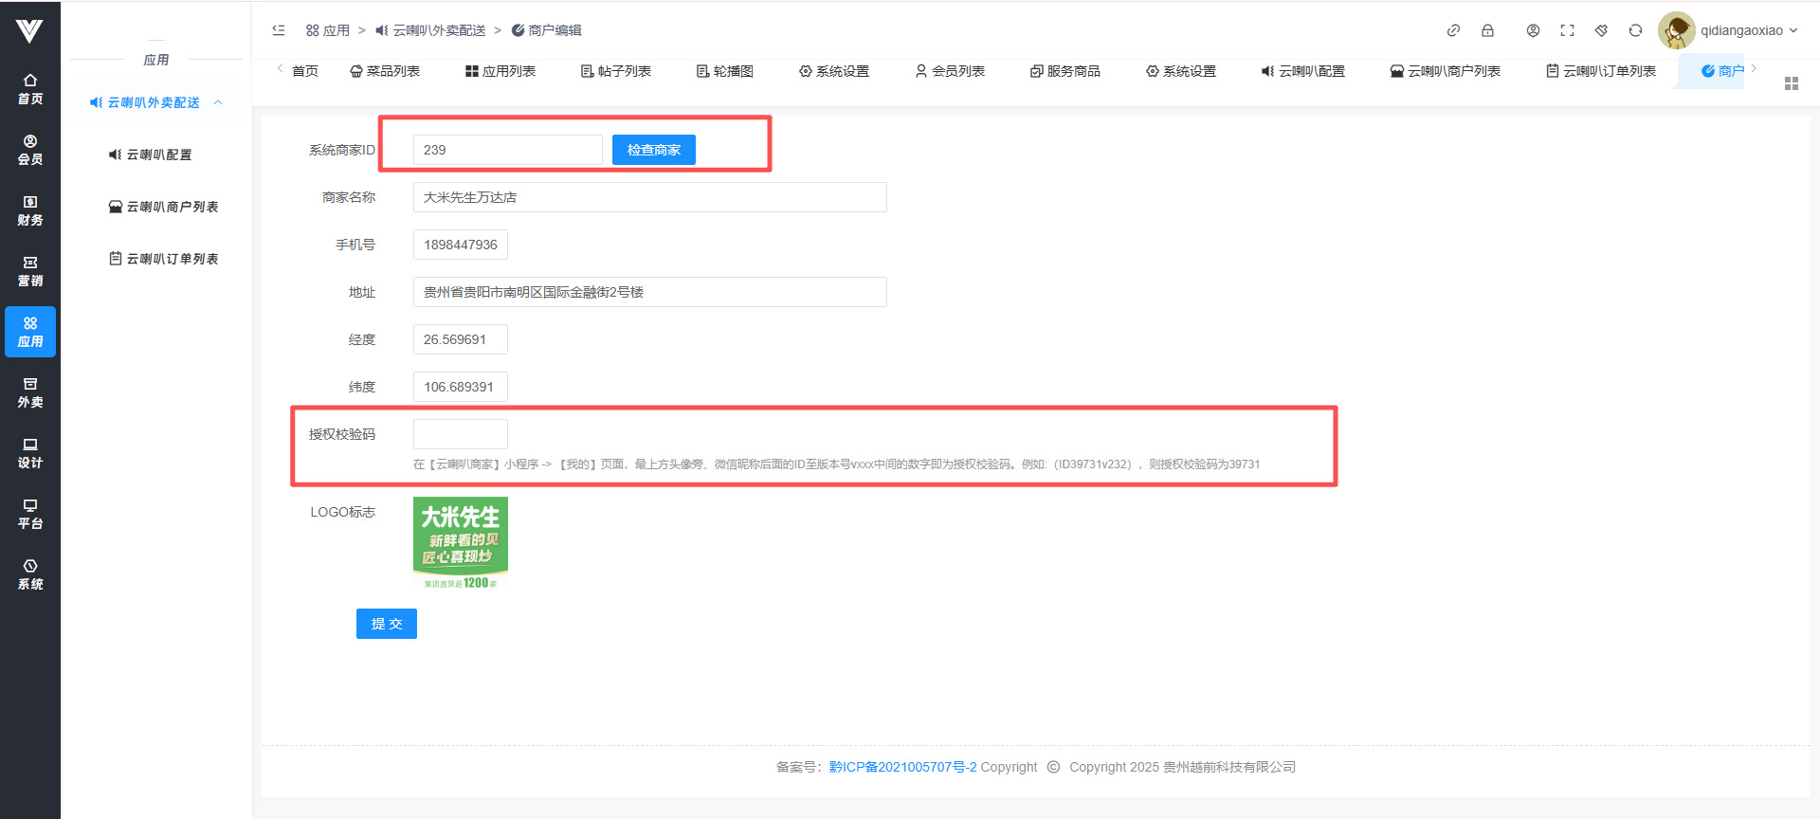Toggle fullscreen mode icon

(1567, 30)
